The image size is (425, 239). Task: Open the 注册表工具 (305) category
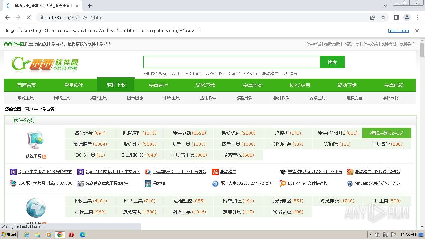coord(189,155)
